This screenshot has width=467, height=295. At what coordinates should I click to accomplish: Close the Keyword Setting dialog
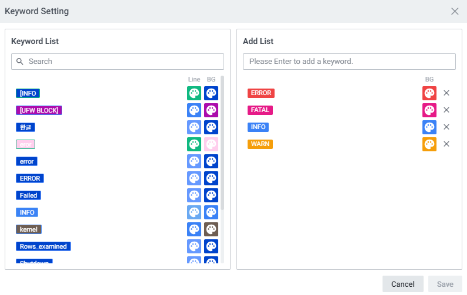455,11
